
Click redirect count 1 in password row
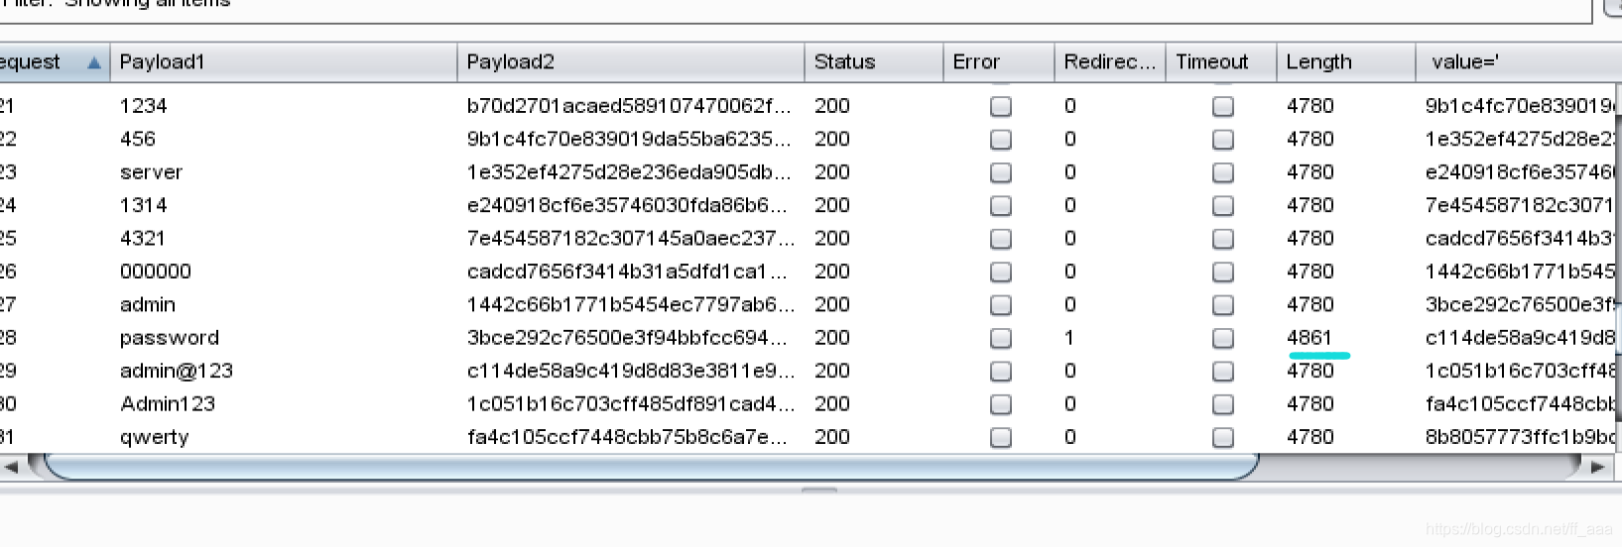(x=1069, y=338)
